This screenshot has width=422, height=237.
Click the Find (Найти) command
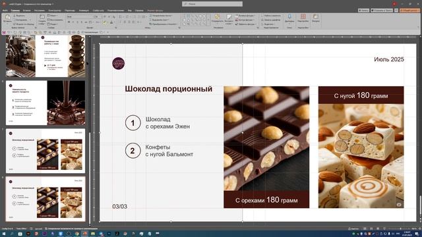point(270,16)
